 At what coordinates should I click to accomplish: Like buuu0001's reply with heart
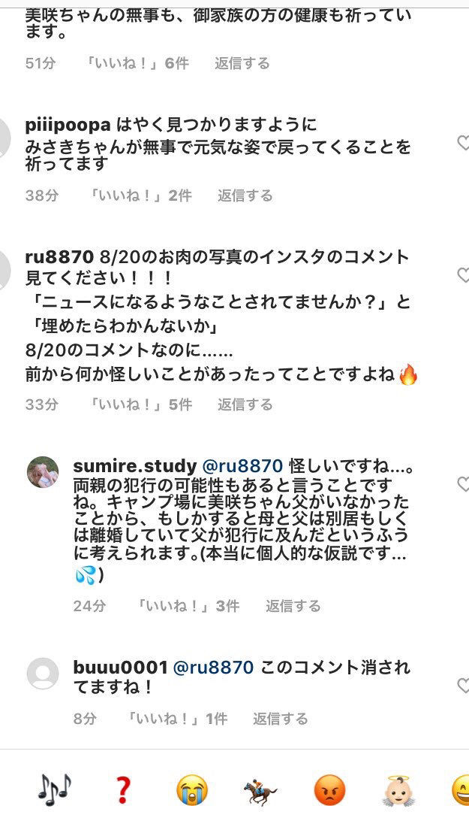(x=463, y=684)
